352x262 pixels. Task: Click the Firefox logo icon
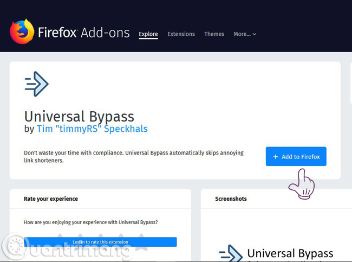click(22, 31)
